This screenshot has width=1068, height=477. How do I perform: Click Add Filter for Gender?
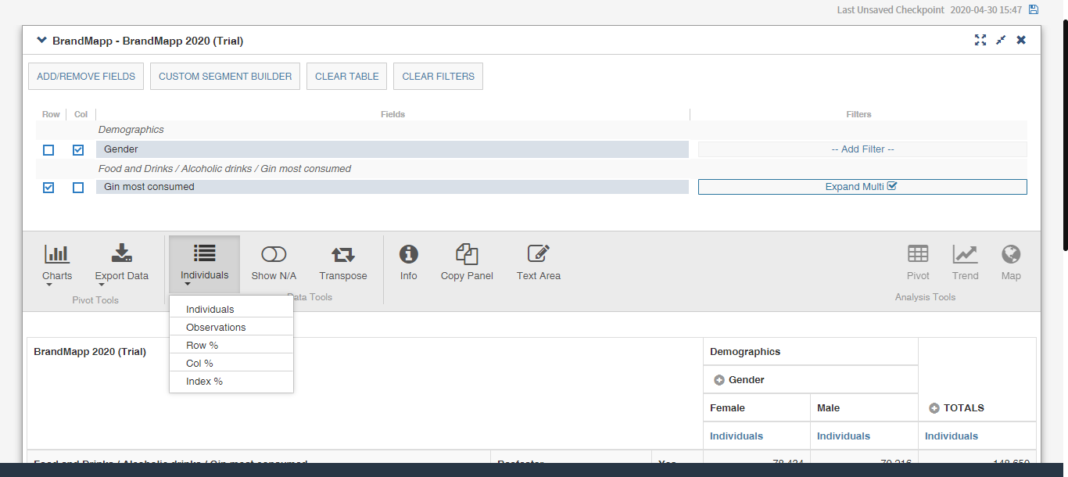tap(862, 149)
